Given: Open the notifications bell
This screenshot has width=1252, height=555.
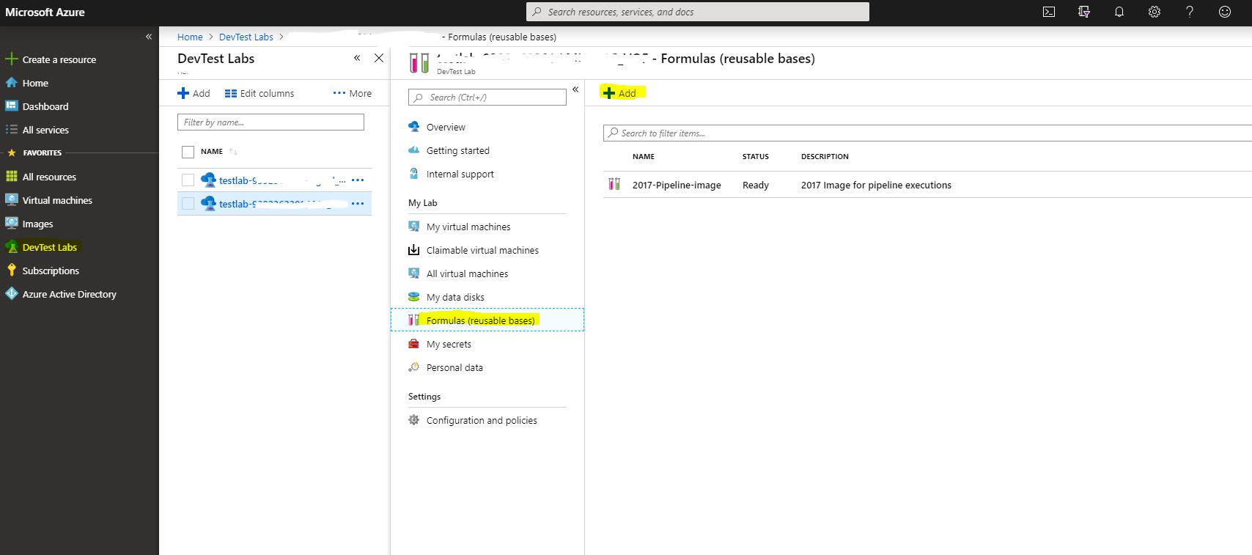Looking at the screenshot, I should point(1119,12).
